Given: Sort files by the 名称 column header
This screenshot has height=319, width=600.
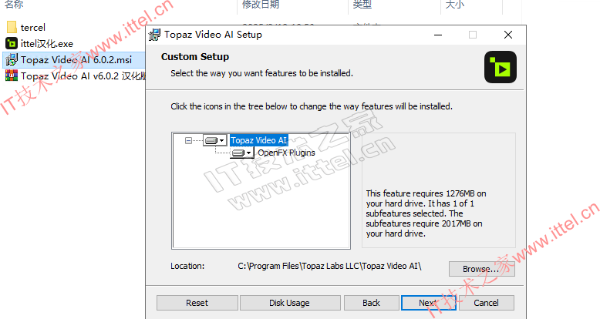Looking at the screenshot, I should [x=14, y=5].
